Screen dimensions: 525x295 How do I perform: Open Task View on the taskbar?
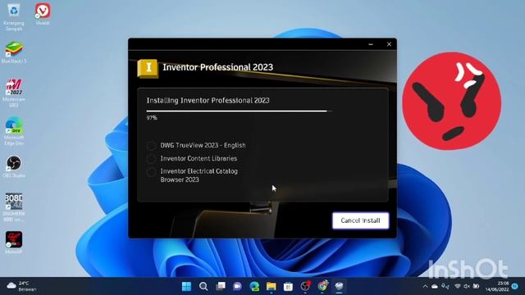coord(221,286)
